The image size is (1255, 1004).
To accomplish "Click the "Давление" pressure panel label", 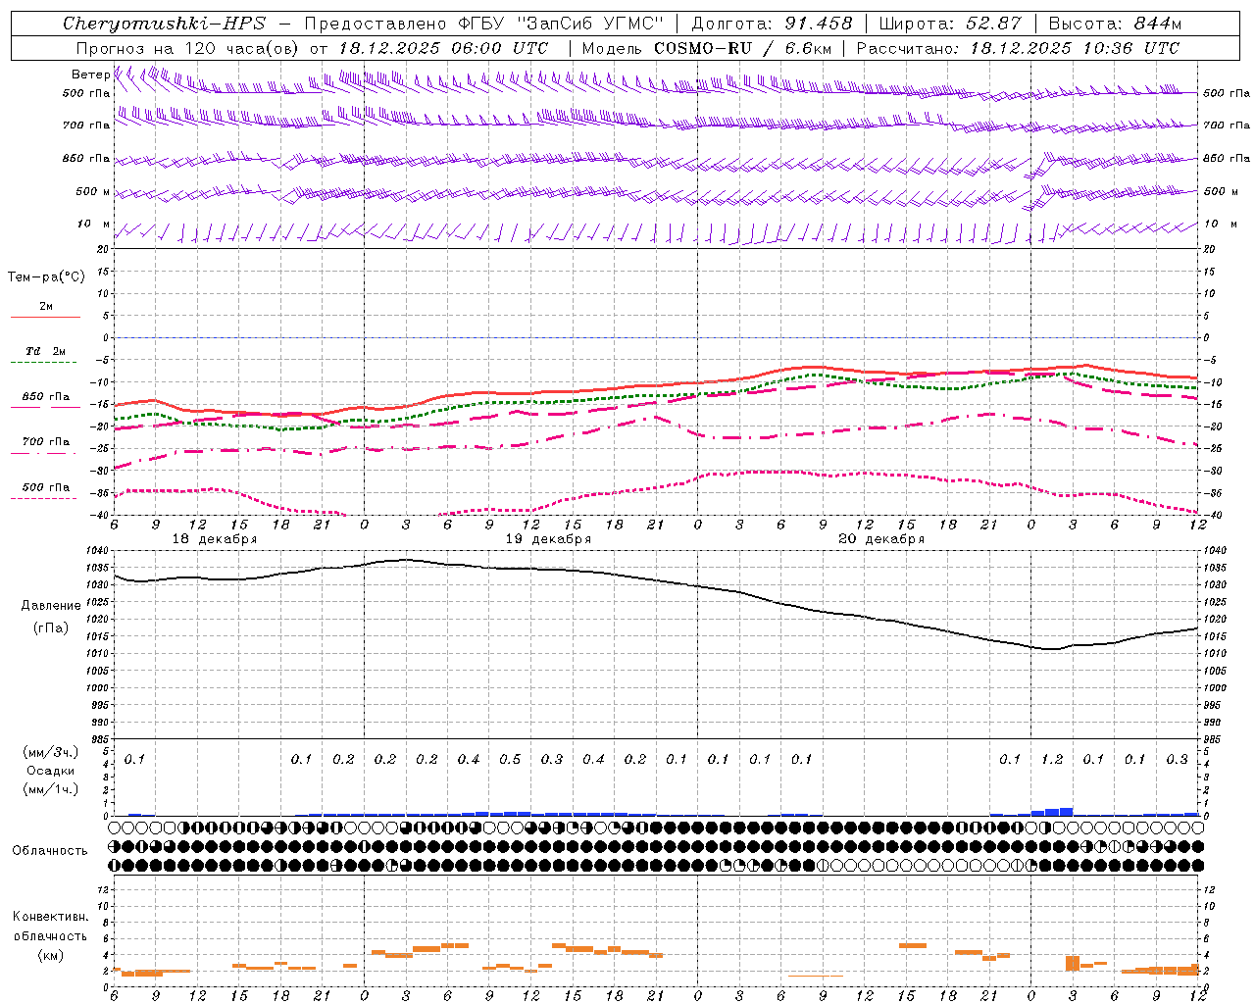I will pos(51,606).
